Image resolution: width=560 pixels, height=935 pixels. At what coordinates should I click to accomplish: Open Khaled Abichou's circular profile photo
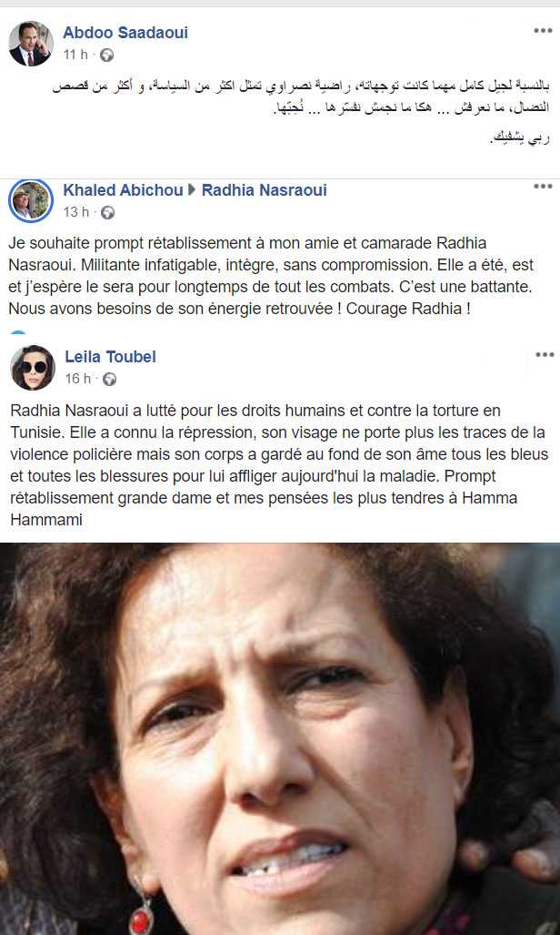click(31, 201)
